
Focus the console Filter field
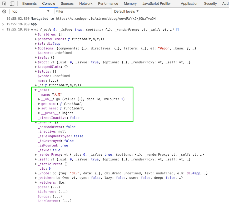pos(83,11)
